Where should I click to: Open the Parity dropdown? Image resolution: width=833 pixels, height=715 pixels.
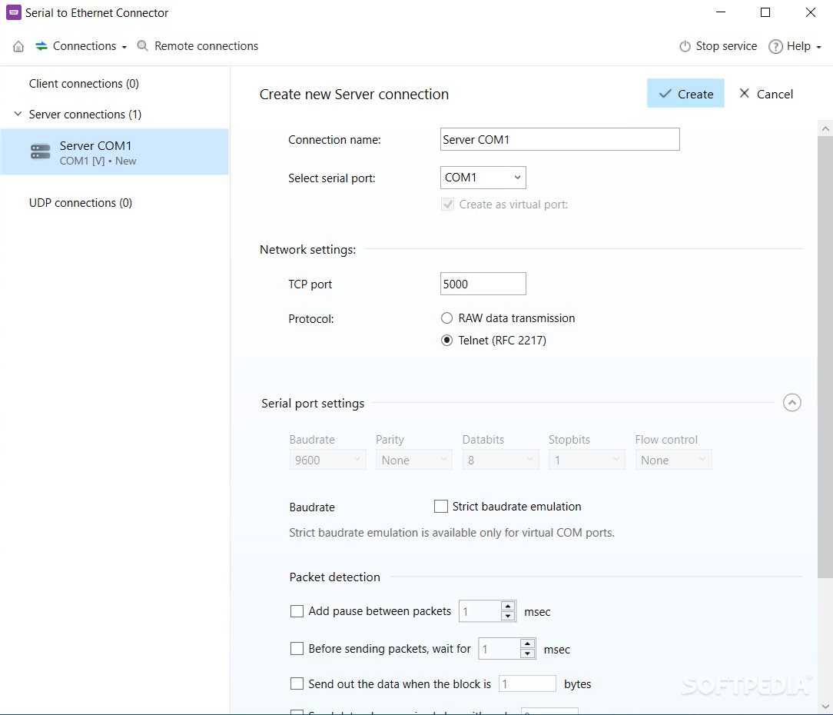click(x=414, y=460)
